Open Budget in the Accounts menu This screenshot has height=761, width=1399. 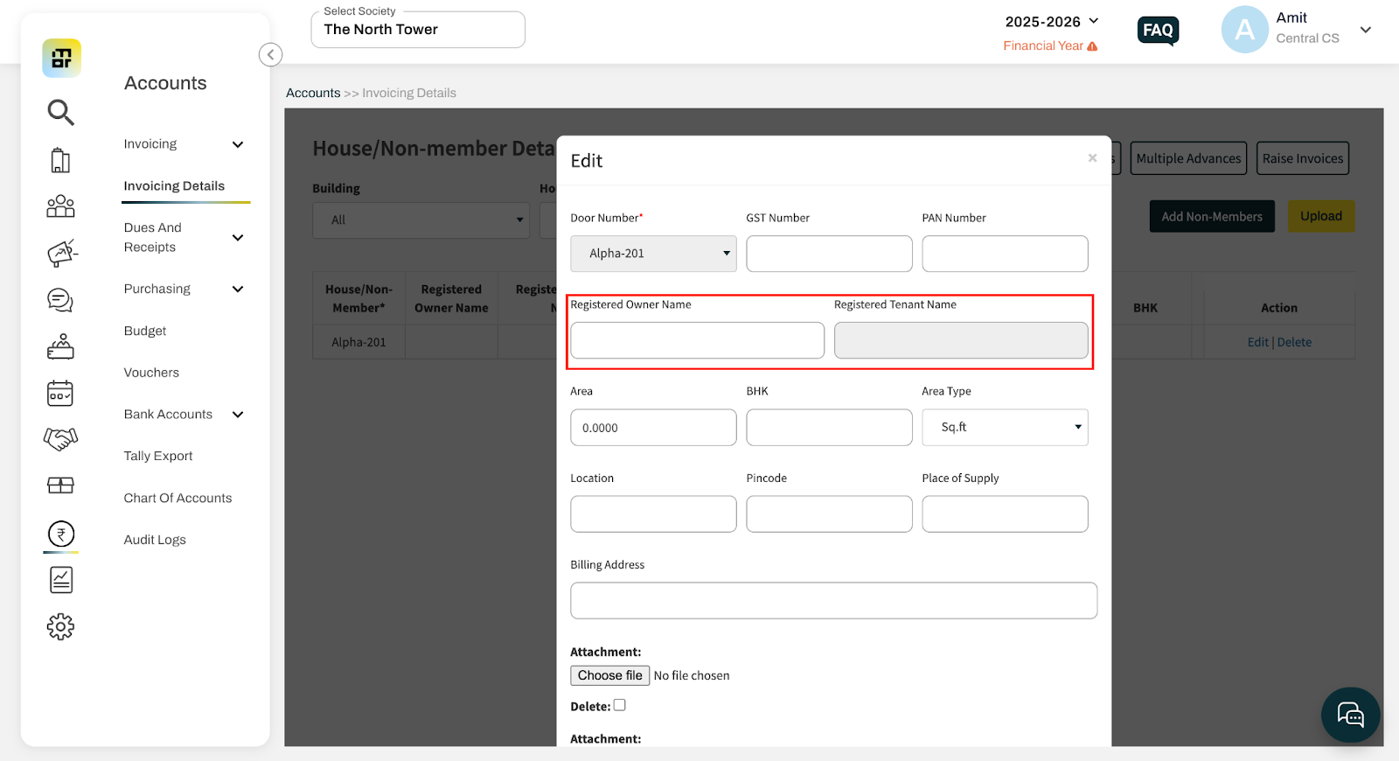145,331
